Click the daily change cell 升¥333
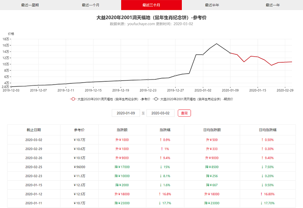This screenshot has height=208, width=303. click(212, 149)
